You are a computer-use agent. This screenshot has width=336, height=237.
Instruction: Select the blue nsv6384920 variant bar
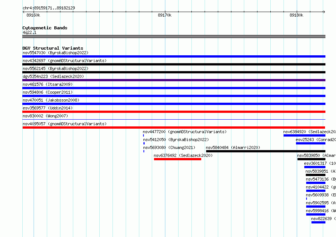pyautogui.click(x=305, y=135)
